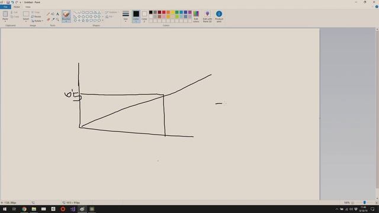This screenshot has width=379, height=213.
Task: Click Edit with Paint 3D
Action: [207, 16]
